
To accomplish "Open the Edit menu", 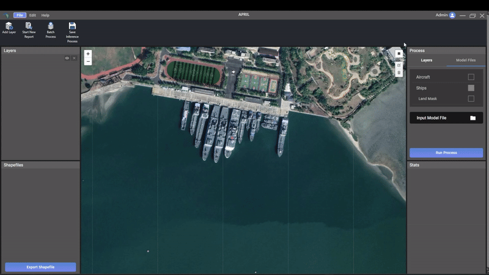I will [32, 15].
